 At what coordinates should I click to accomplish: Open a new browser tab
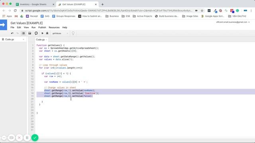click(x=102, y=4)
